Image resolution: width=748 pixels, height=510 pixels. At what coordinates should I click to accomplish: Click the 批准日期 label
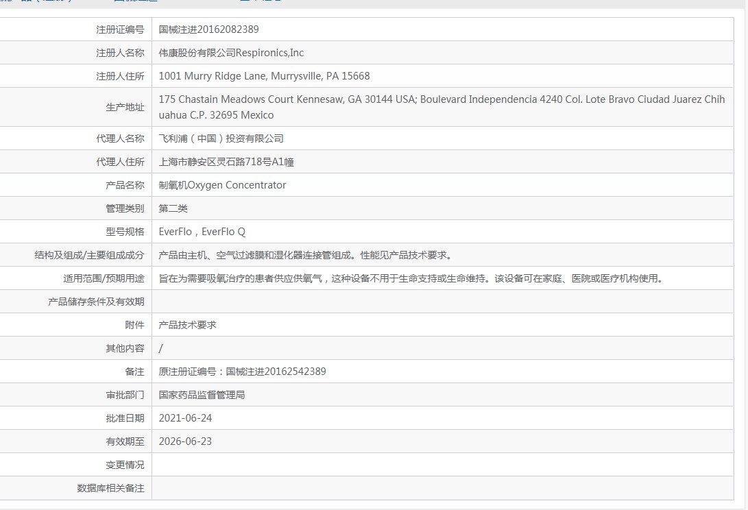pos(125,418)
